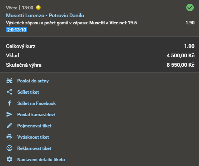Click the green winning checkmark icon
Image resolution: width=199 pixels, height=166 pixels.
tap(190, 7)
